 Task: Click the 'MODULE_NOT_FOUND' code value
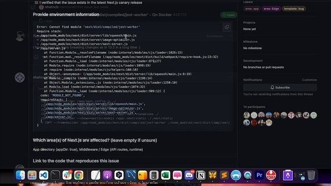(x=67, y=95)
